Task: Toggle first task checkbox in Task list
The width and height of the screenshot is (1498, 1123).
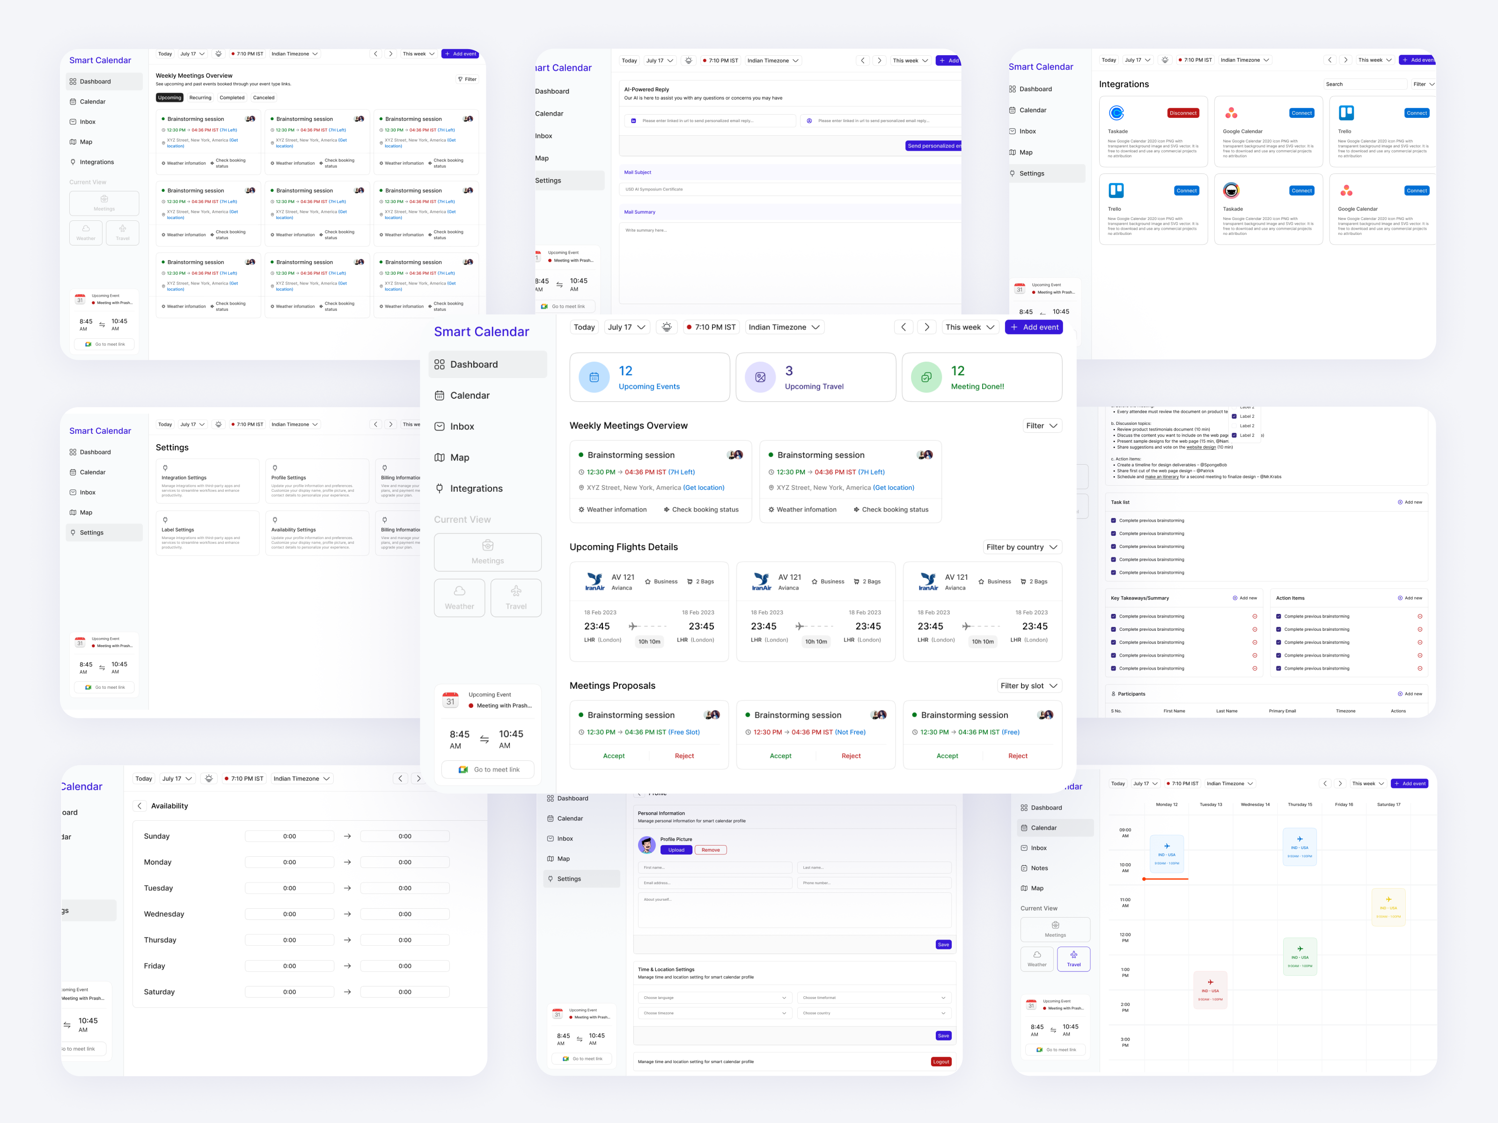Action: coord(1113,520)
